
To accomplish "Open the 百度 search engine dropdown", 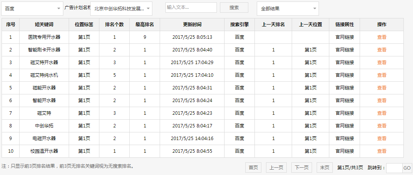I will [32, 9].
